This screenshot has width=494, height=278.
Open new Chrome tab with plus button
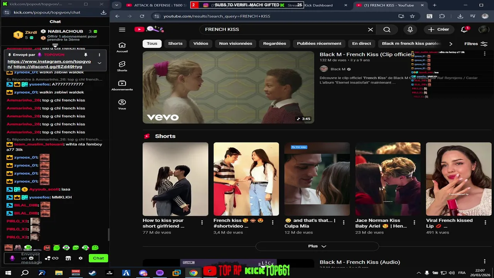click(x=435, y=5)
